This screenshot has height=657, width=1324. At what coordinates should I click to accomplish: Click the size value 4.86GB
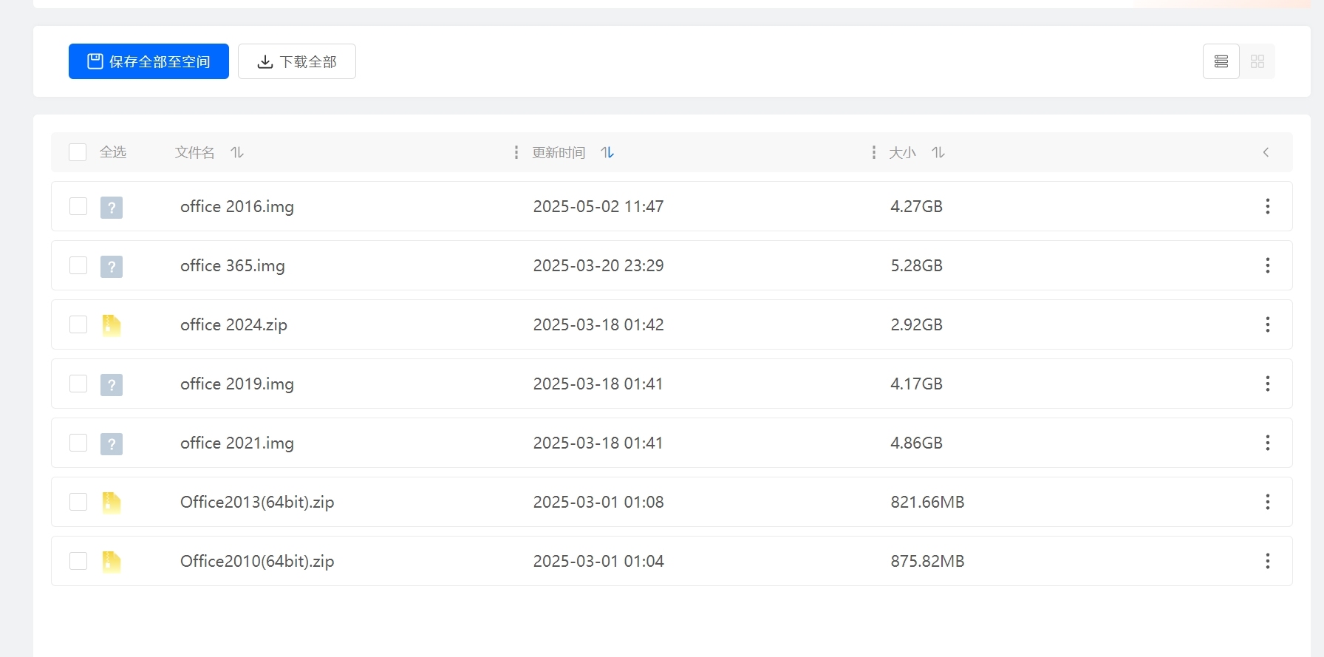(x=916, y=443)
